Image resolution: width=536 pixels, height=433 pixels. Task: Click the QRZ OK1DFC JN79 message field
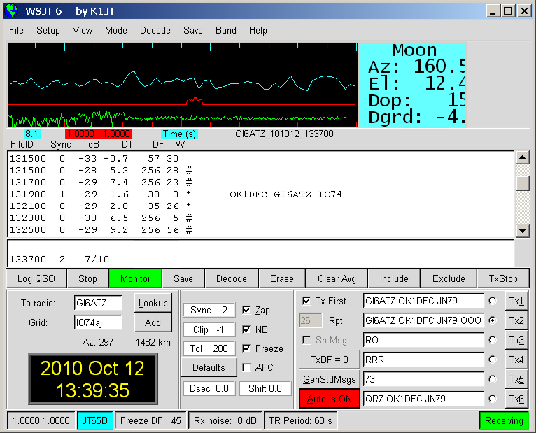(423, 399)
